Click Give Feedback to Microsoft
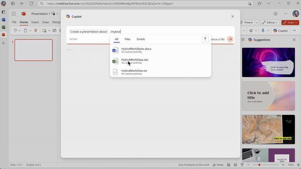 coord(194,165)
